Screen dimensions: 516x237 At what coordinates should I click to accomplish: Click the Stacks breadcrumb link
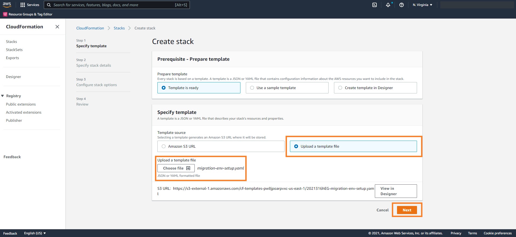[x=119, y=28]
